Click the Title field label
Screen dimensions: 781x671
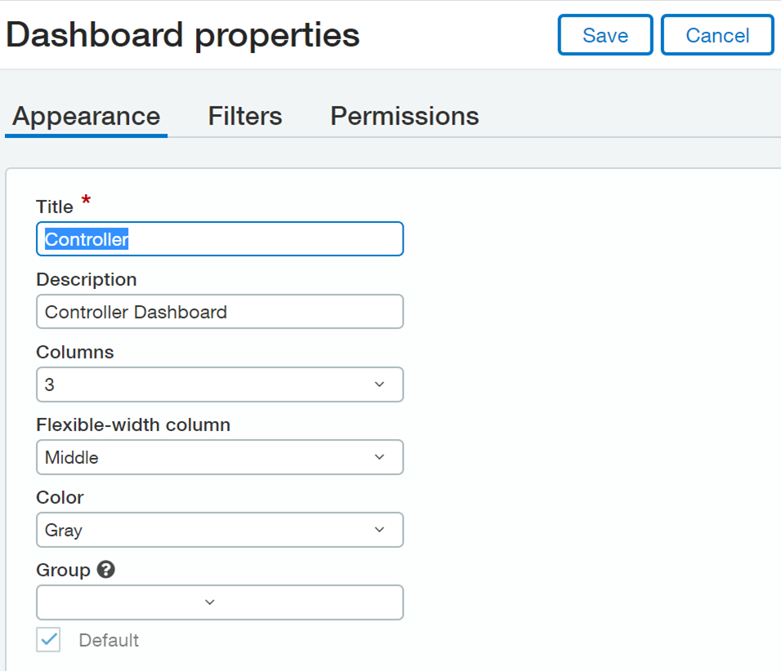(55, 207)
